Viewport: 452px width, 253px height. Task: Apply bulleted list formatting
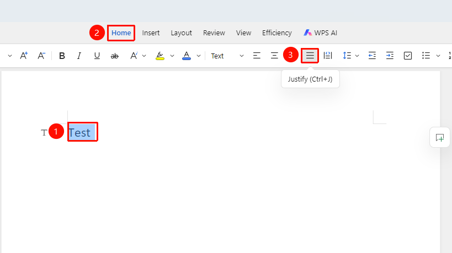(426, 56)
